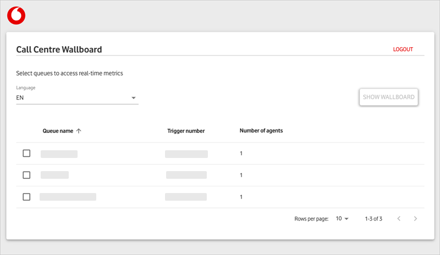
Task: Click the EN language value field
Action: [71, 98]
